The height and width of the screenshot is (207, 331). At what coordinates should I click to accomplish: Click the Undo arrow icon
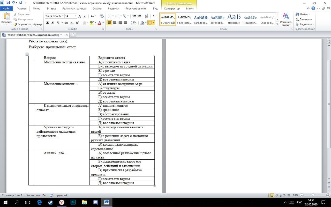(x=13, y=3)
